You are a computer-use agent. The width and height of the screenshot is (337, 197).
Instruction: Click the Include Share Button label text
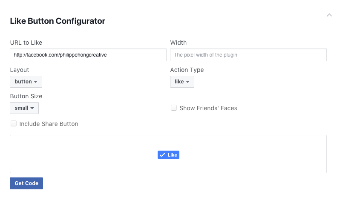[49, 124]
